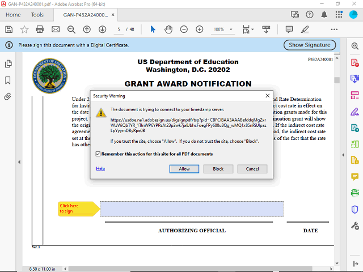Print the document via printer icon
Image resolution: width=363 pixels, height=272 pixels.
click(40, 29)
